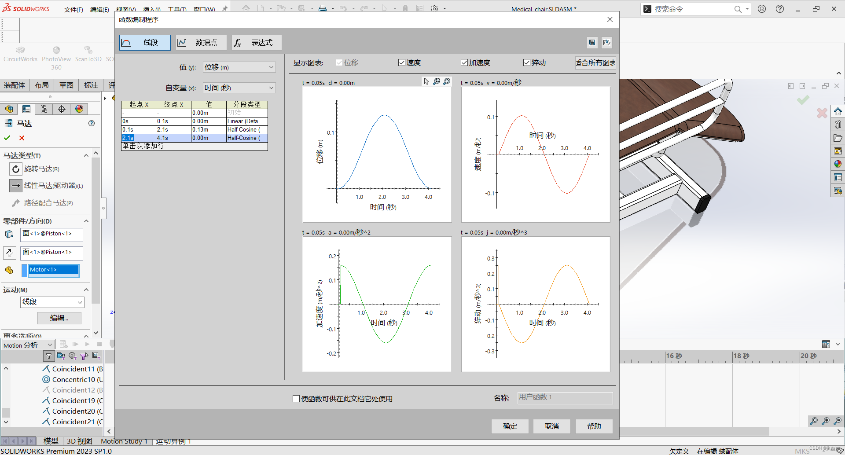Image resolution: width=845 pixels, height=455 pixels.
Task: Open motor panel help icon
Action: click(x=92, y=123)
